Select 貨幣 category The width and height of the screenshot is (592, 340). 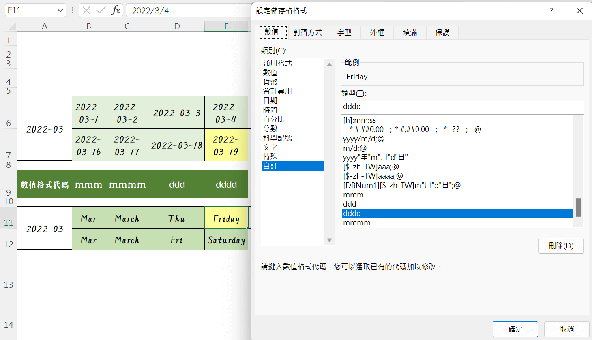293,82
